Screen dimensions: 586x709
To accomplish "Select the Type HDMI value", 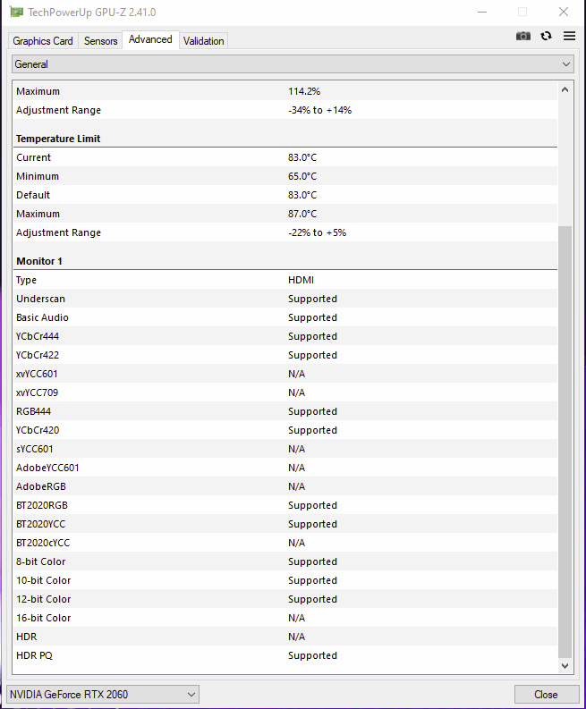I will pyautogui.click(x=301, y=280).
